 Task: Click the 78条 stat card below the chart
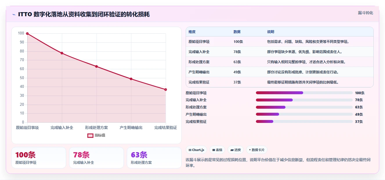click(96, 158)
